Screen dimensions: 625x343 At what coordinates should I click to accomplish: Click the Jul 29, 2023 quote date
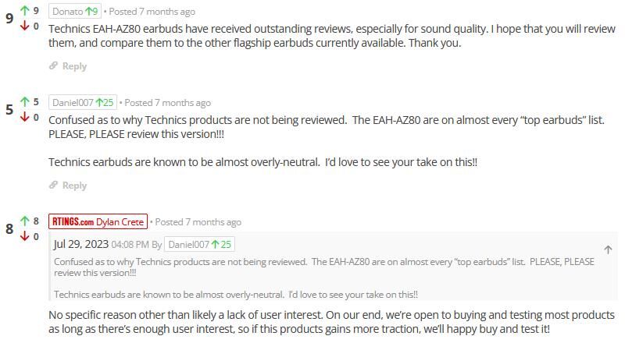click(81, 244)
